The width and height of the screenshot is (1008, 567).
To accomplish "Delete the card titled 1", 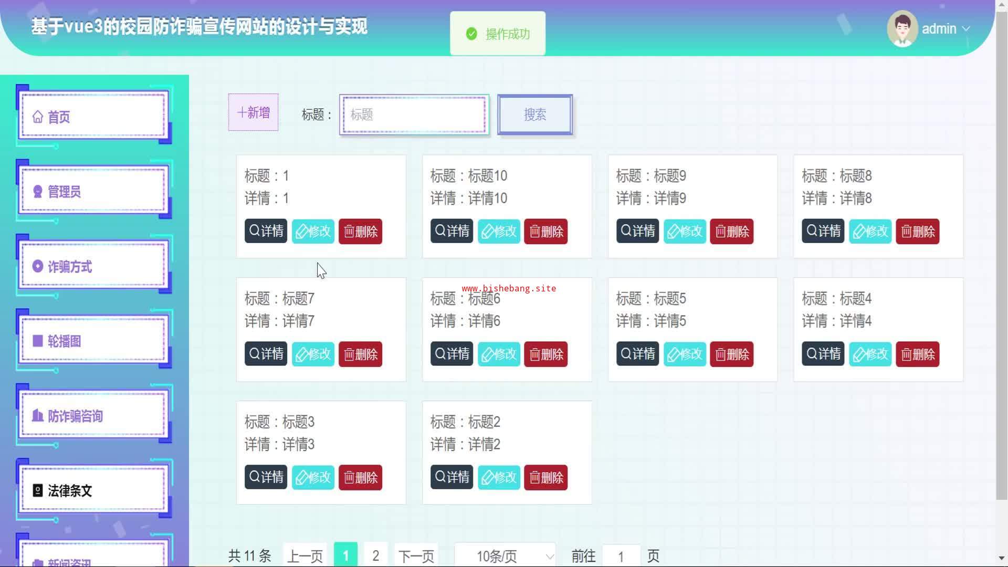I will (x=360, y=232).
